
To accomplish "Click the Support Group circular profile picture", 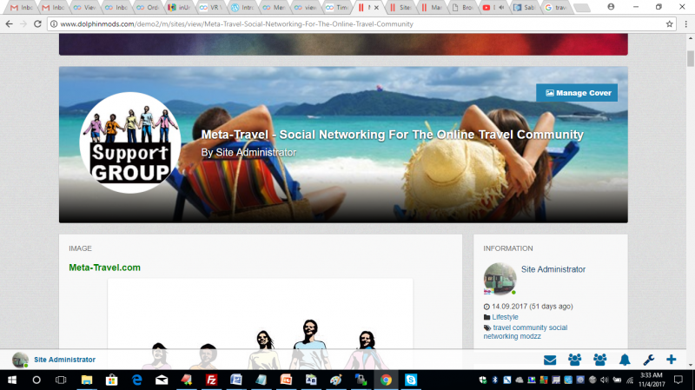I will point(130,142).
